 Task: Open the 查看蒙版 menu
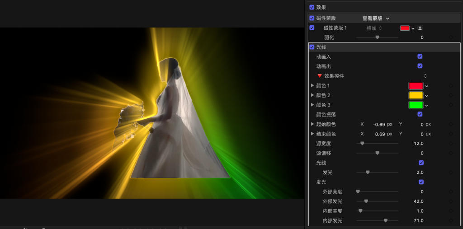375,19
